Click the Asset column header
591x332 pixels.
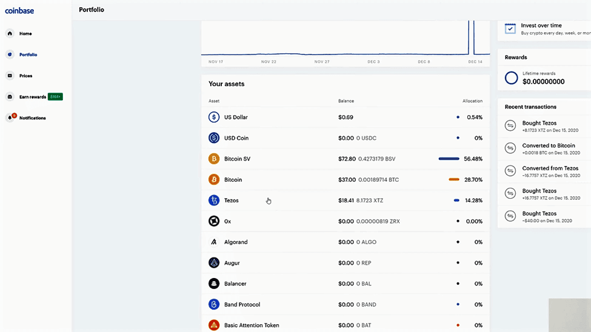[214, 101]
